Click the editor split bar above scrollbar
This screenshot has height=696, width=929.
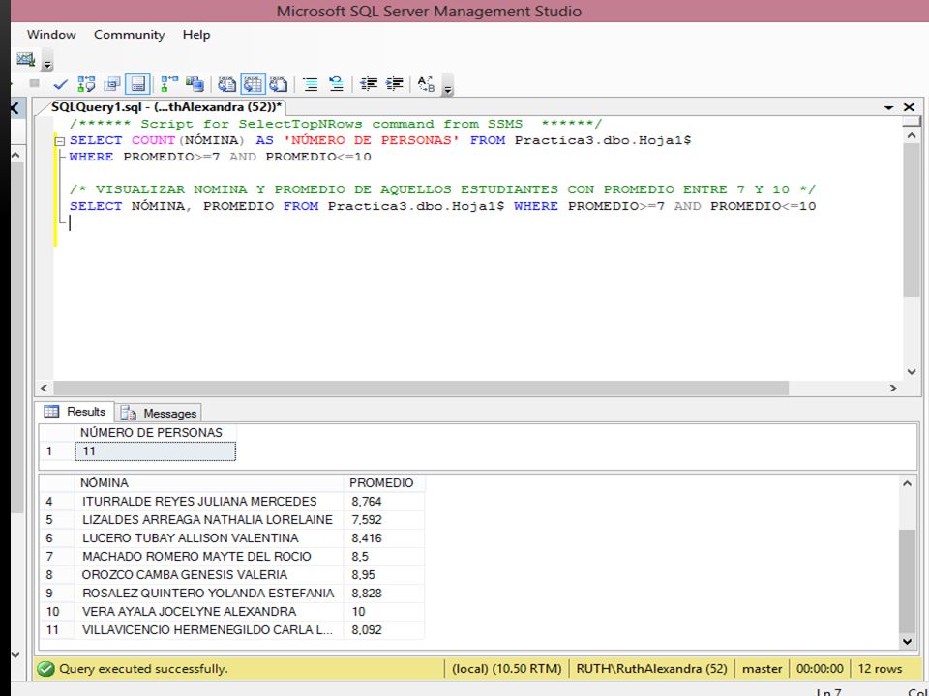(x=912, y=122)
